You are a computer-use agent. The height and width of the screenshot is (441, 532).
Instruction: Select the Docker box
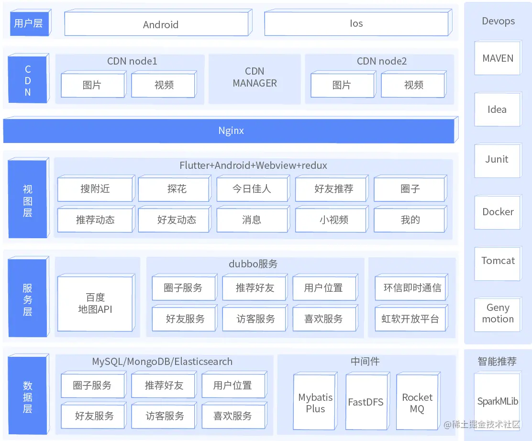click(x=498, y=212)
